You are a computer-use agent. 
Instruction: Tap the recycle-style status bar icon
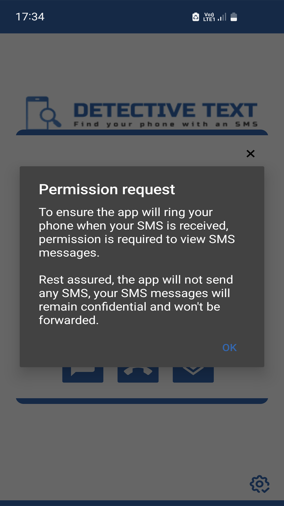(x=196, y=17)
